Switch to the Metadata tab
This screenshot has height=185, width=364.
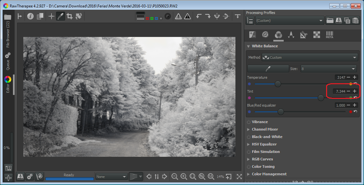pyautogui.click(x=329, y=35)
